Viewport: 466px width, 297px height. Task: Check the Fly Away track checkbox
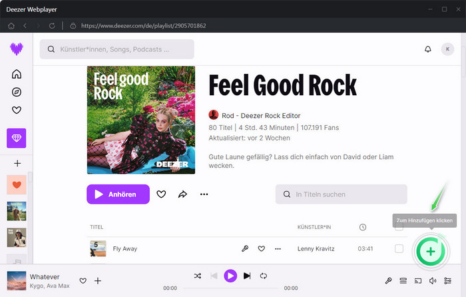399,248
